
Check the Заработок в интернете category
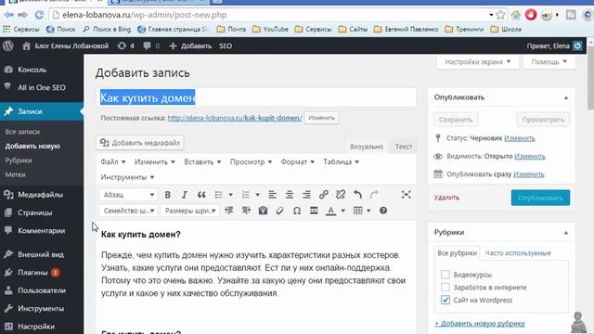(x=445, y=287)
